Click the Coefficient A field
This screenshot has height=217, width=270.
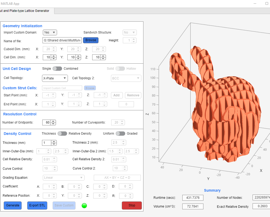click(x=50, y=187)
